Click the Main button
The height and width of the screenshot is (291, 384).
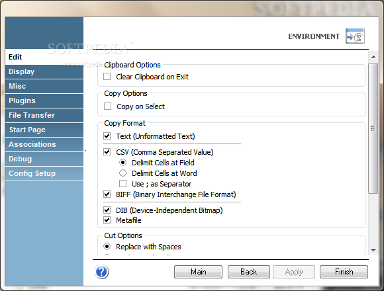tap(198, 272)
